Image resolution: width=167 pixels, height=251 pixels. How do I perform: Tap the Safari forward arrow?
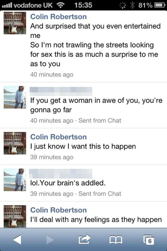50,240
